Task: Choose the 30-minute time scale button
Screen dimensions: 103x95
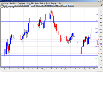Action: [19, 6]
